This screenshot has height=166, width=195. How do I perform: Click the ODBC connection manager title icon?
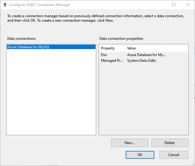coord(5,5)
